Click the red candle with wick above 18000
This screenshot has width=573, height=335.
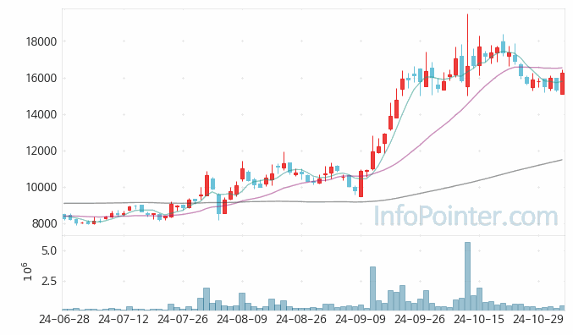click(x=467, y=55)
